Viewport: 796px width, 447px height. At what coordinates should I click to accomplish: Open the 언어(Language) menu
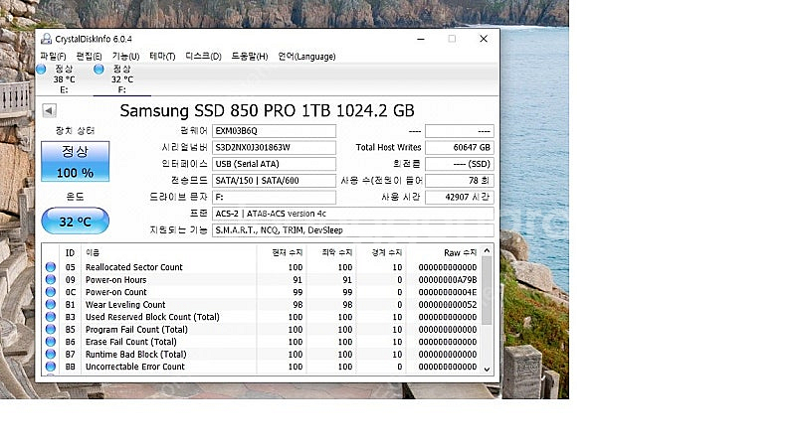tap(306, 57)
